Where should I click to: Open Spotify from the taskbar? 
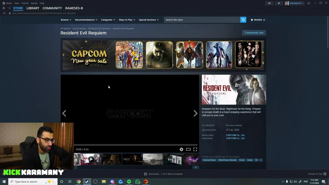pos(129,182)
